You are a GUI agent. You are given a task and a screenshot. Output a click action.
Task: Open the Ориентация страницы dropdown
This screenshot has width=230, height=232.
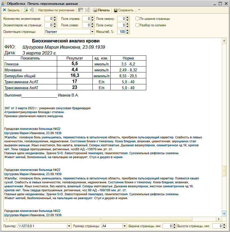pyautogui.click(x=92, y=32)
